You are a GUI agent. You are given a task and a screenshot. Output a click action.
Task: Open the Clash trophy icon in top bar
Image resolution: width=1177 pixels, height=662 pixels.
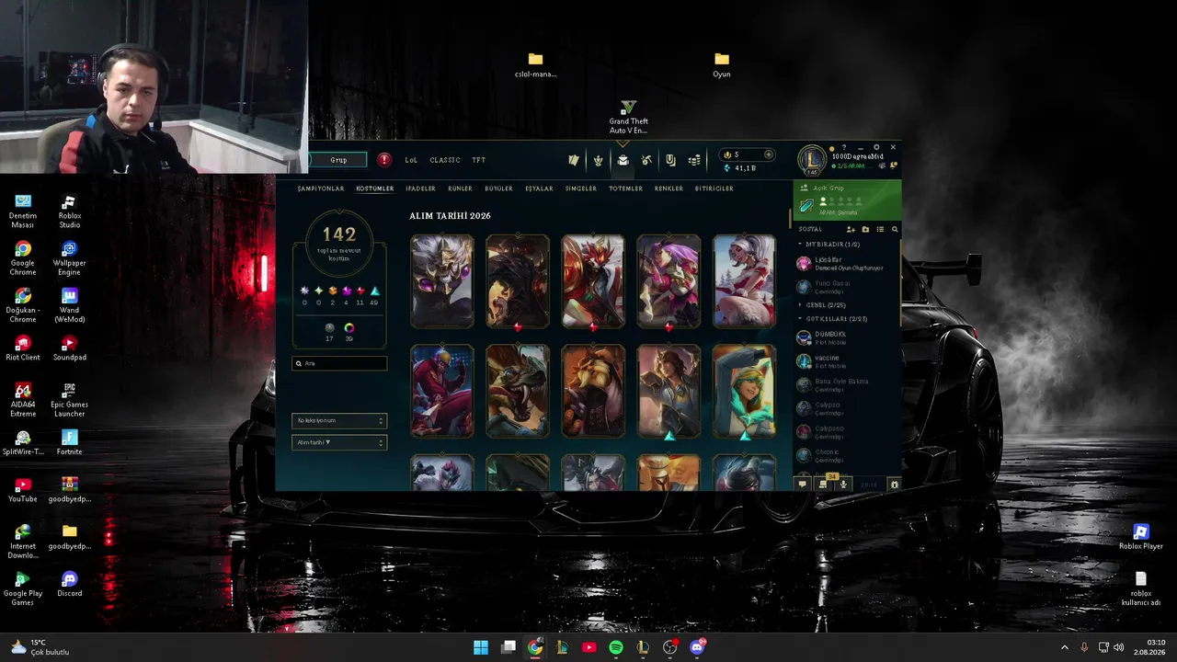point(574,160)
